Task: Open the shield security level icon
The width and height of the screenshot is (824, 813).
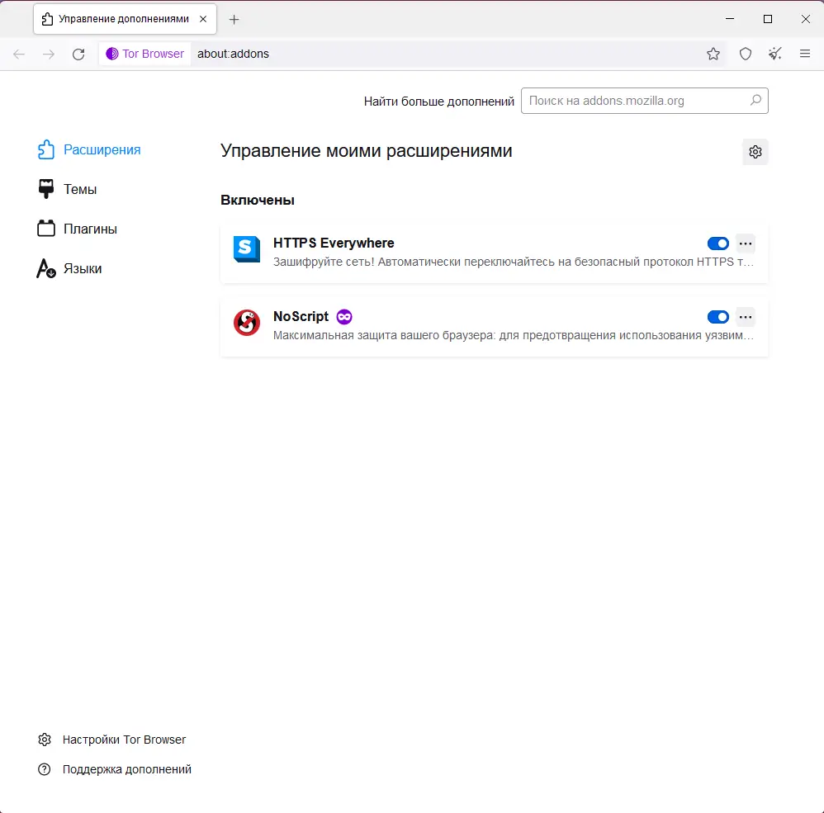Action: click(746, 54)
